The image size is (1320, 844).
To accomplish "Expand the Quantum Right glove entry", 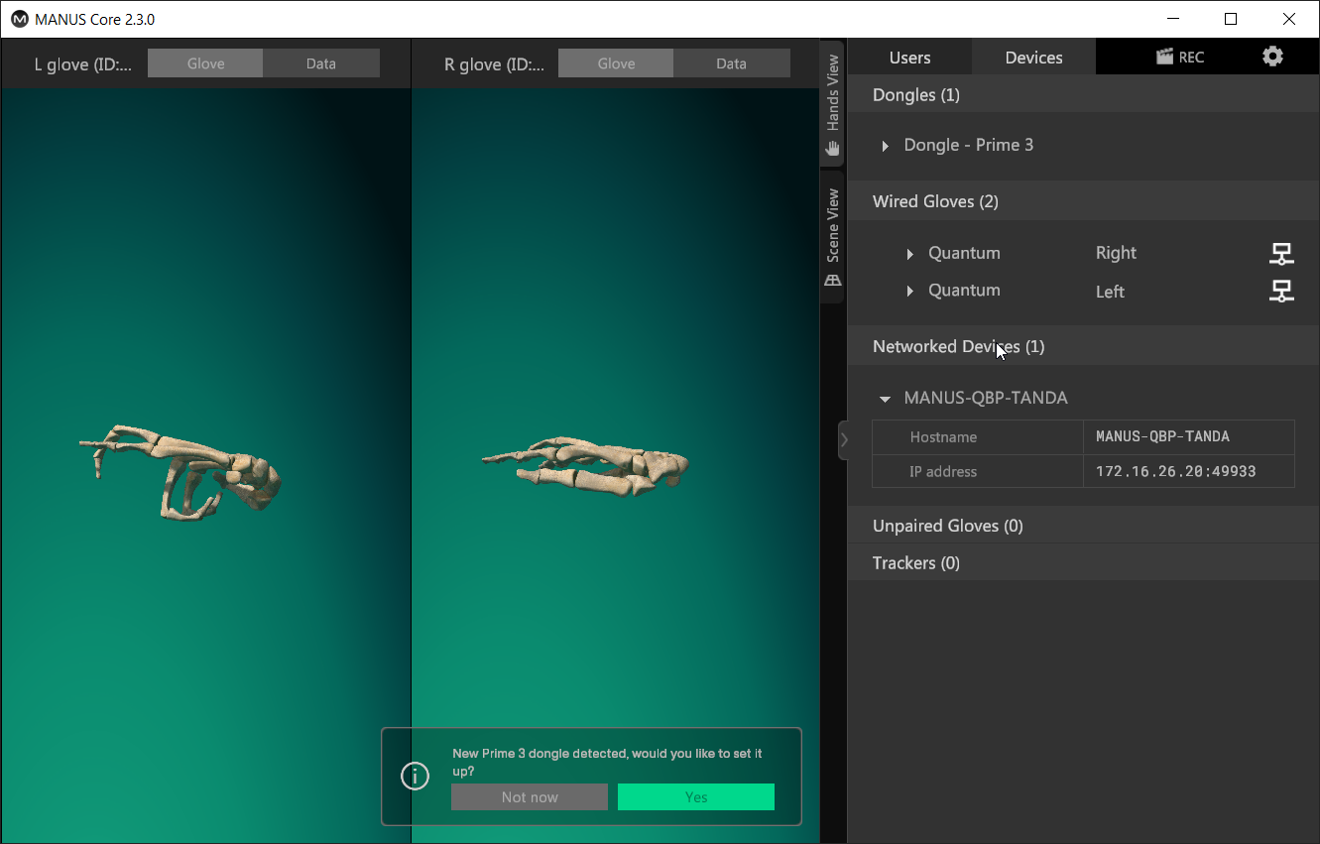I will click(910, 254).
